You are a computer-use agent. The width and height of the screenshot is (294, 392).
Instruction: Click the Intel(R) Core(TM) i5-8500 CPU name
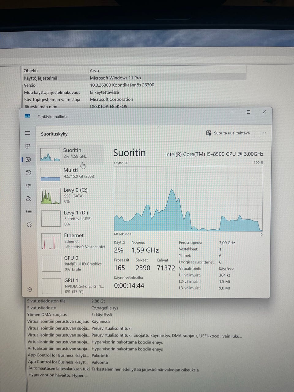pos(214,154)
